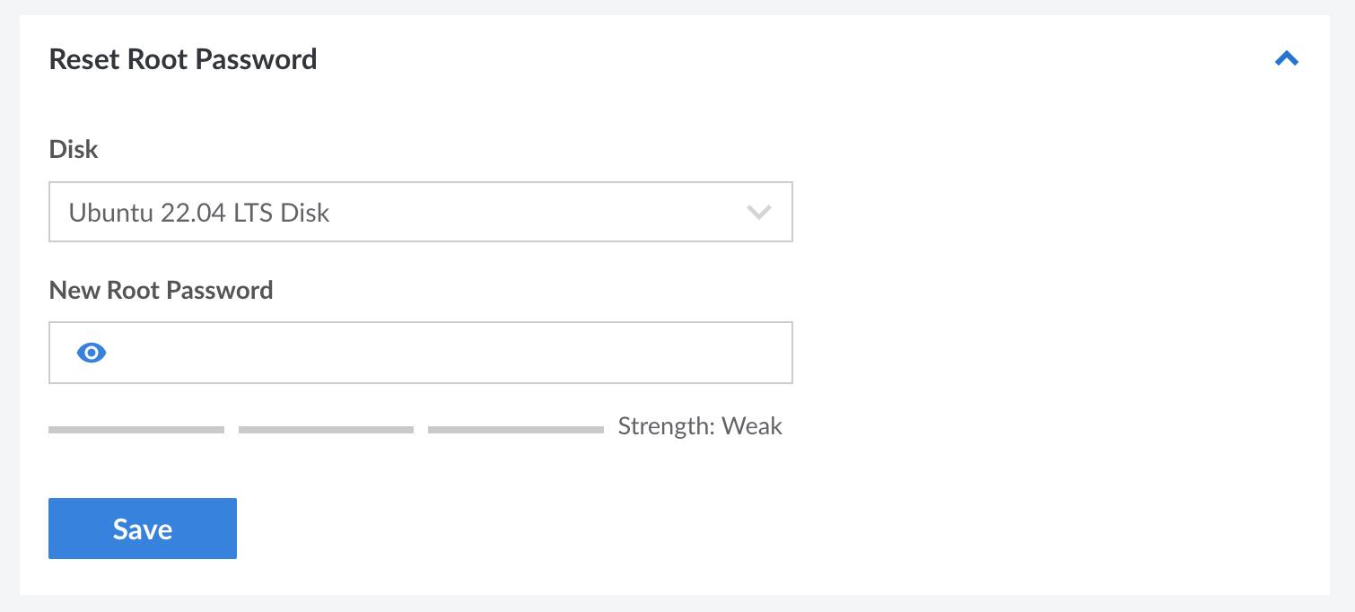Collapse the Reset Root Password section
This screenshot has width=1355, height=612.
pyautogui.click(x=1287, y=57)
